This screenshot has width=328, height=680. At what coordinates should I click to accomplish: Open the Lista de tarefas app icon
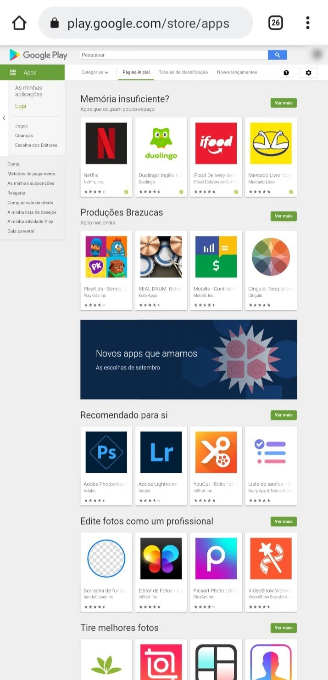[x=271, y=452]
